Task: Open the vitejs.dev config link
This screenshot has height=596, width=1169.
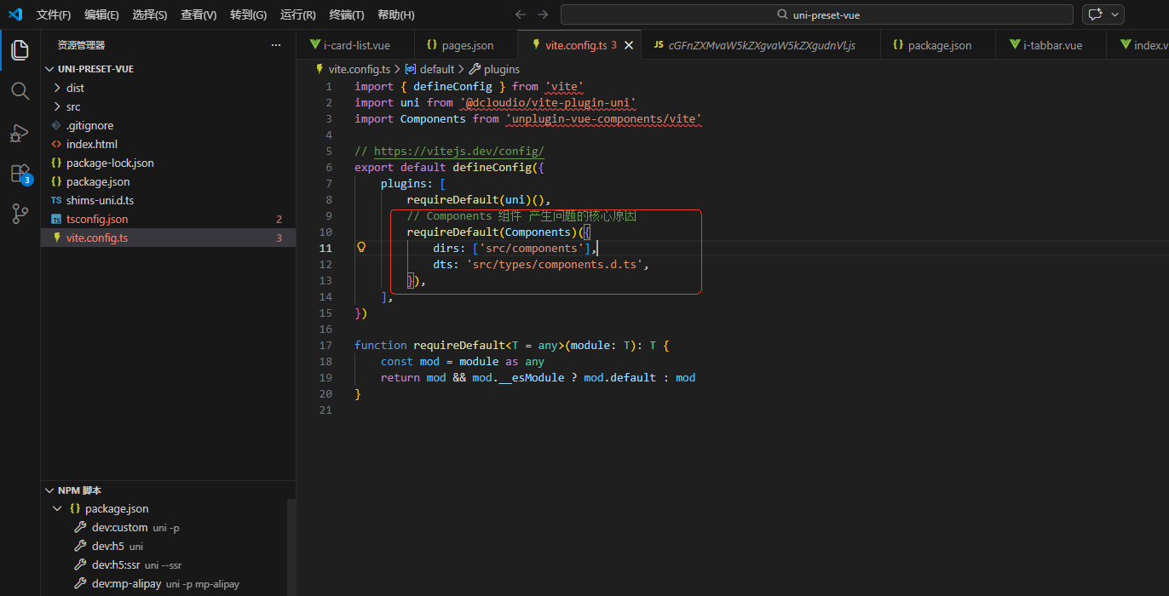Action: 458,152
